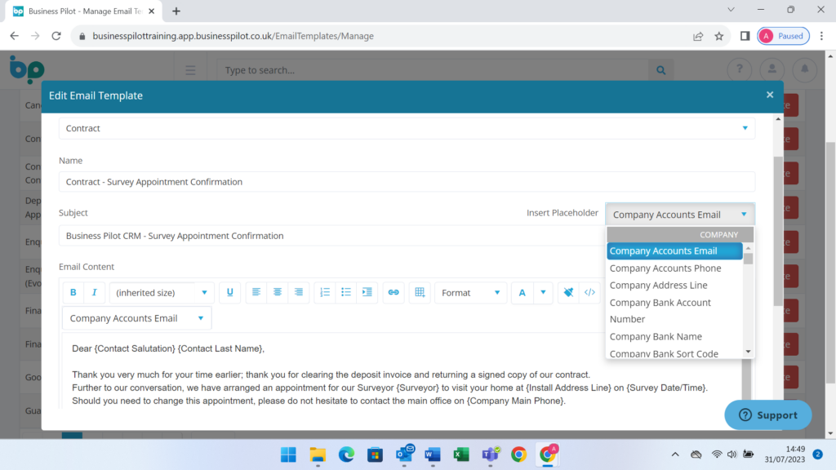Go back in browser history

[x=15, y=36]
